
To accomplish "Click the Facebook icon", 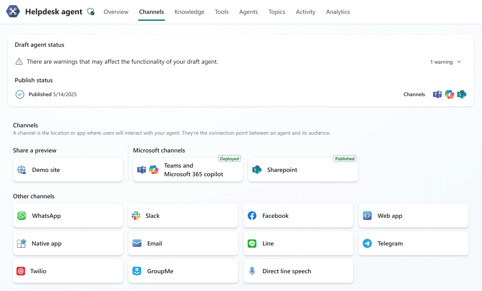I will pos(252,216).
